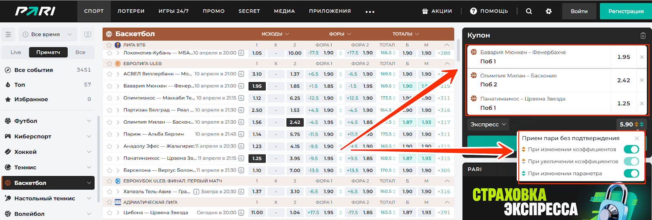The image size is (652, 220).
Task: Switch to the Live tab
Action: click(x=16, y=52)
